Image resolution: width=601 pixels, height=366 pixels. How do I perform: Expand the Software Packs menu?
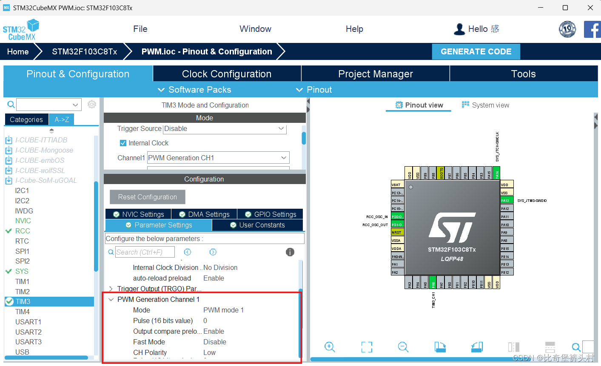(x=194, y=90)
